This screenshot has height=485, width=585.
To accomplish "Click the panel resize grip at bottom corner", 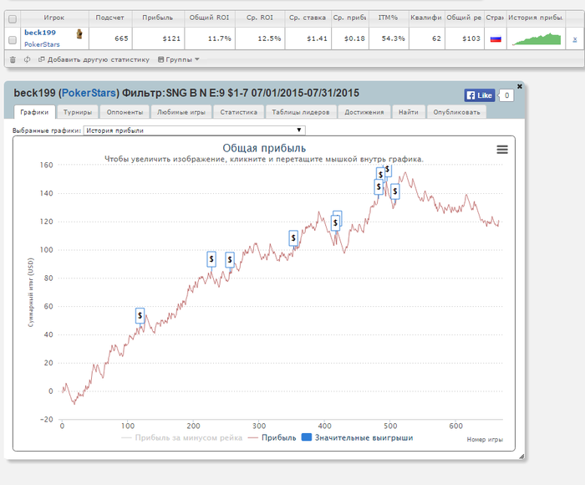I will coord(521,456).
